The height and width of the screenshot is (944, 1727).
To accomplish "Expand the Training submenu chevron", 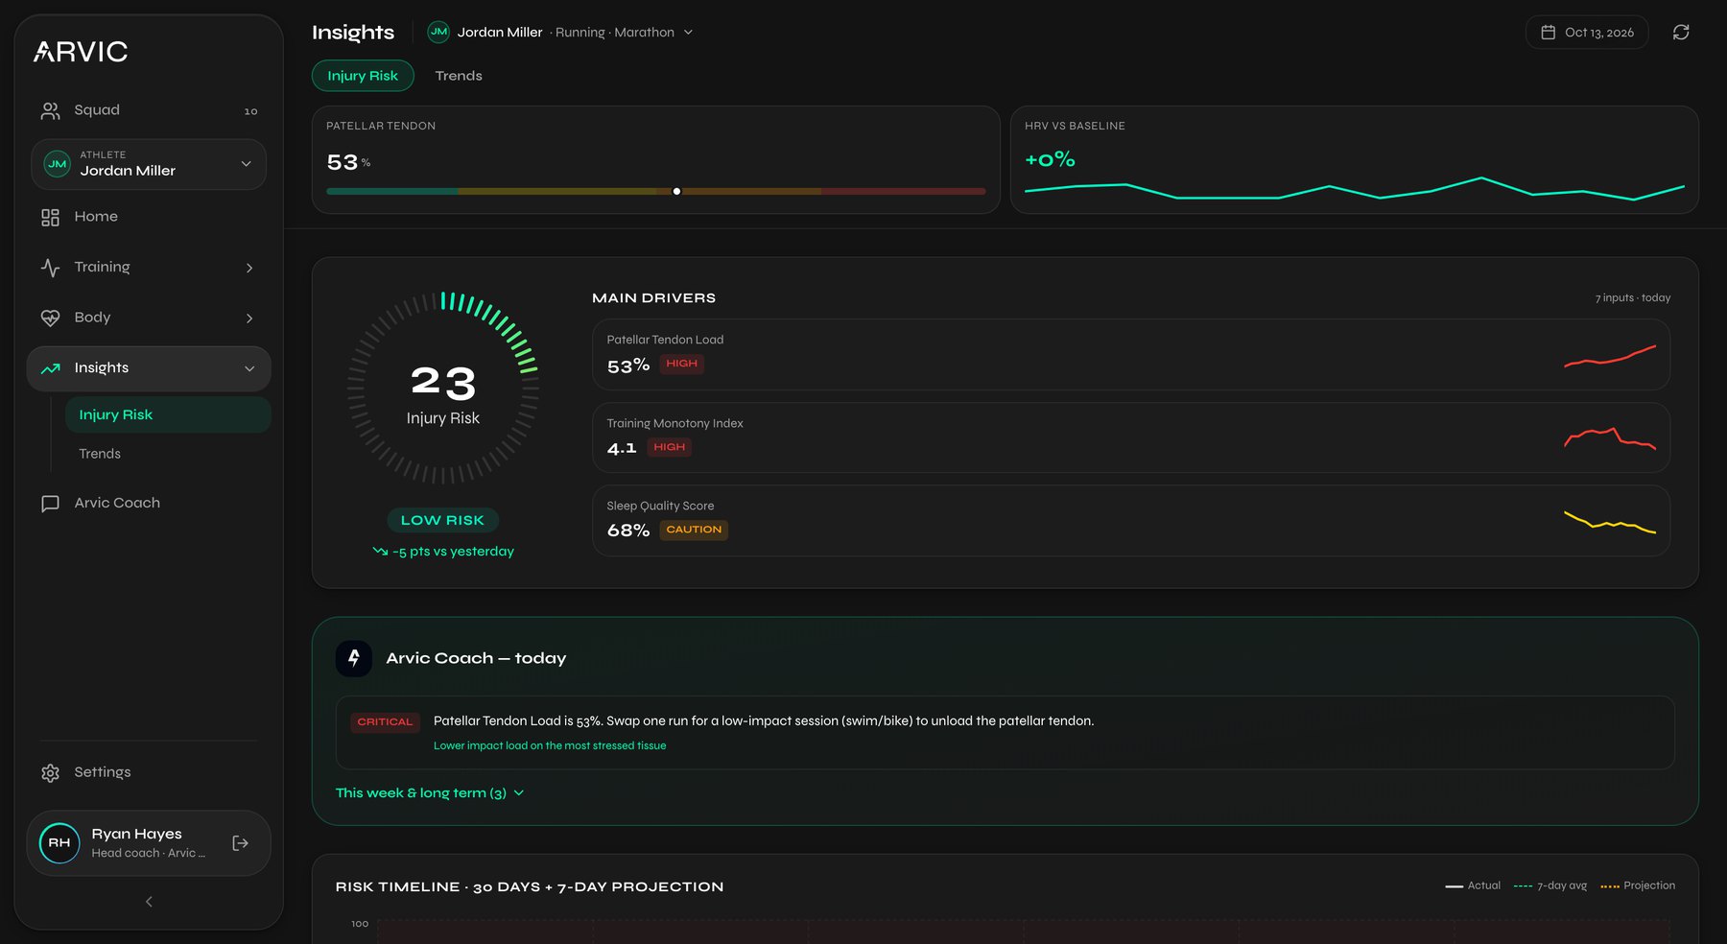I will [x=249, y=268].
